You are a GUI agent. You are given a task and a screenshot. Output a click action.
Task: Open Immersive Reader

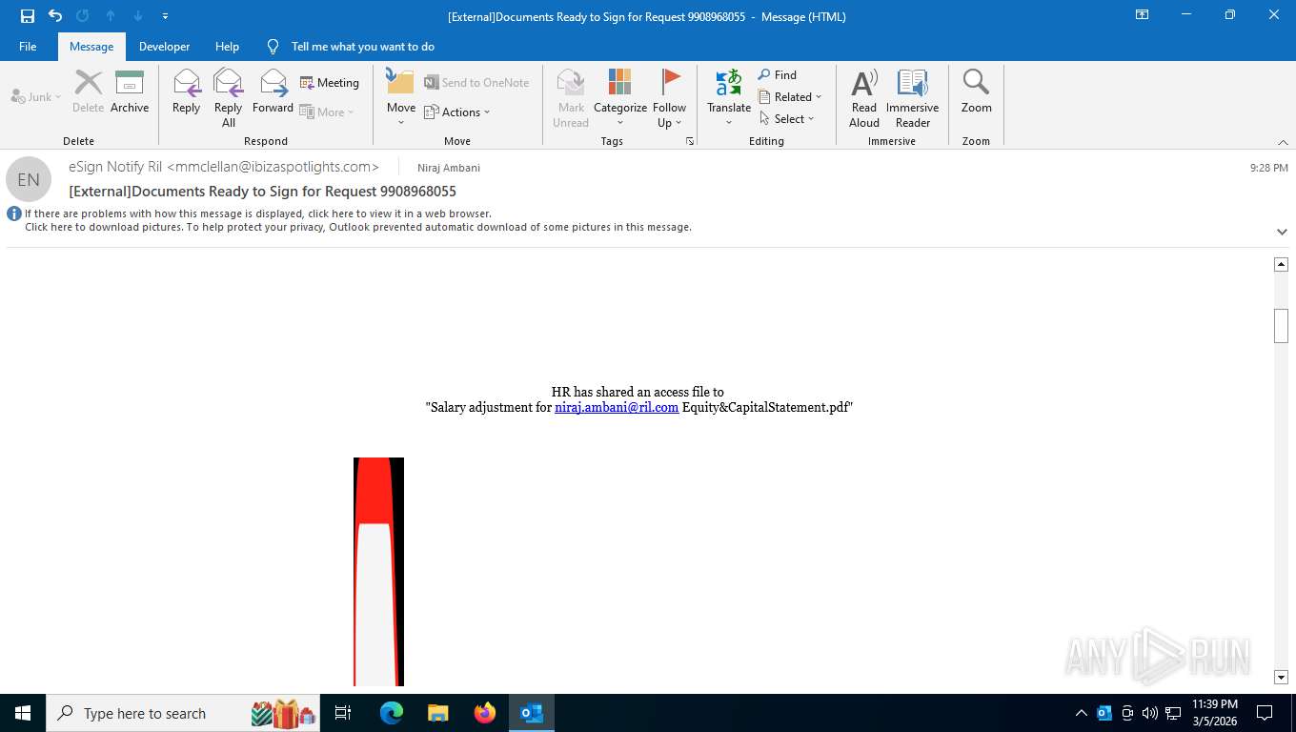coord(913,97)
